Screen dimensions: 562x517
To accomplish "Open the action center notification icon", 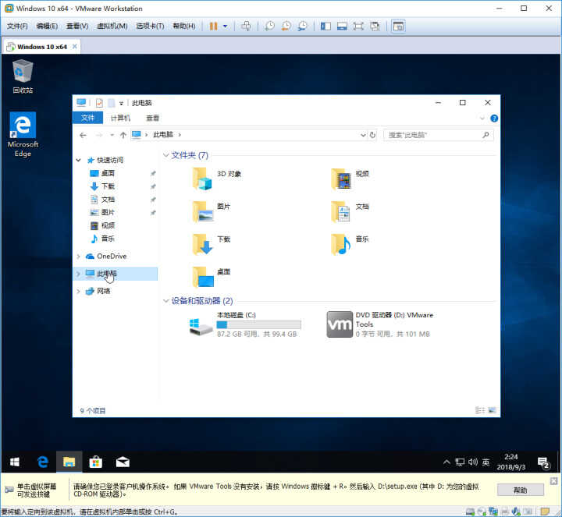I will [543, 462].
